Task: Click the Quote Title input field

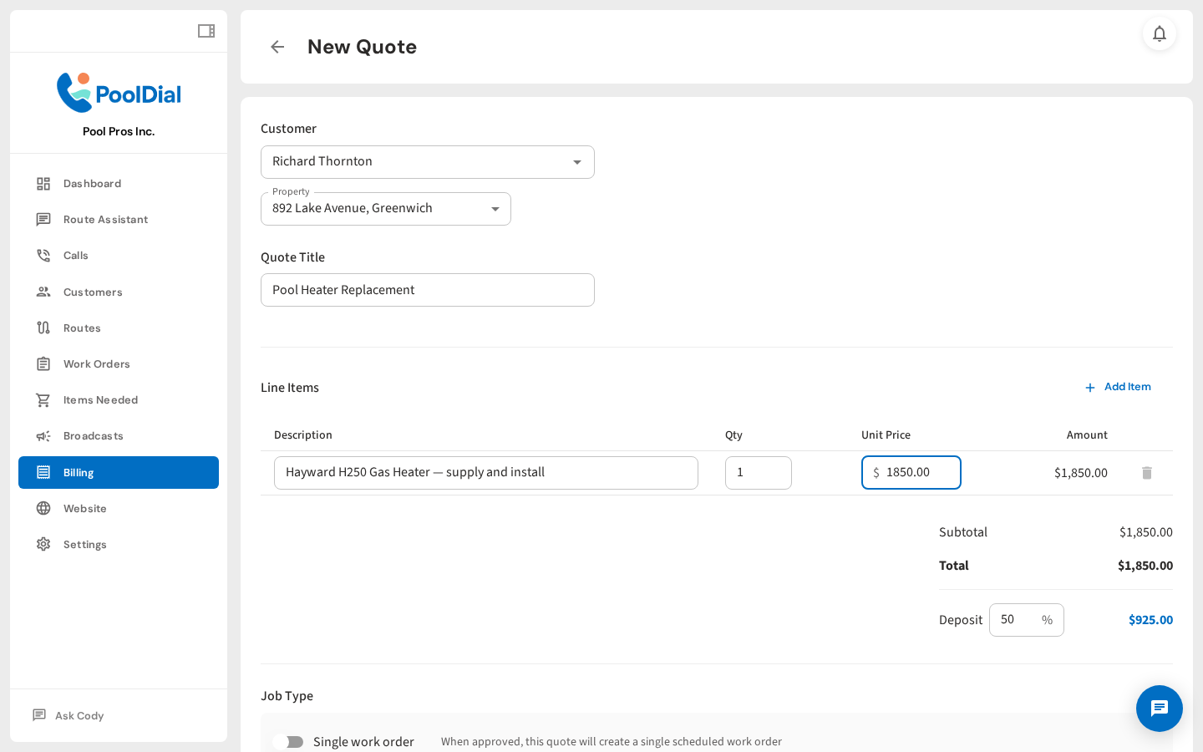Action: click(428, 289)
